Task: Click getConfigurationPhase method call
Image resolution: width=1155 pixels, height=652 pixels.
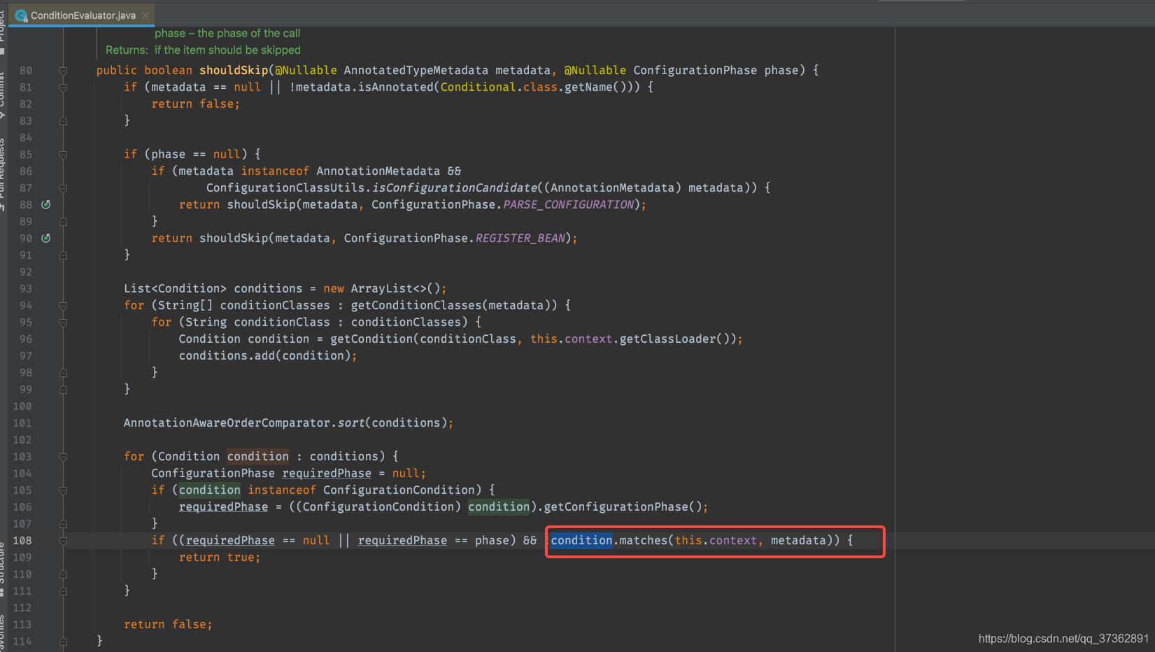Action: pyautogui.click(x=616, y=506)
